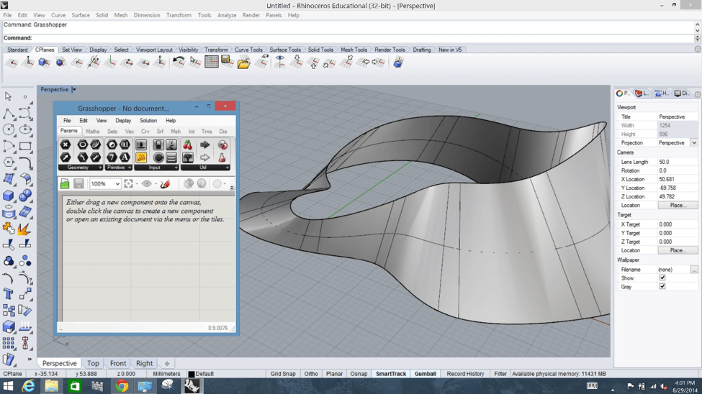Click Place button for camera Location
Screen dimensions: 702x394
tap(678, 206)
